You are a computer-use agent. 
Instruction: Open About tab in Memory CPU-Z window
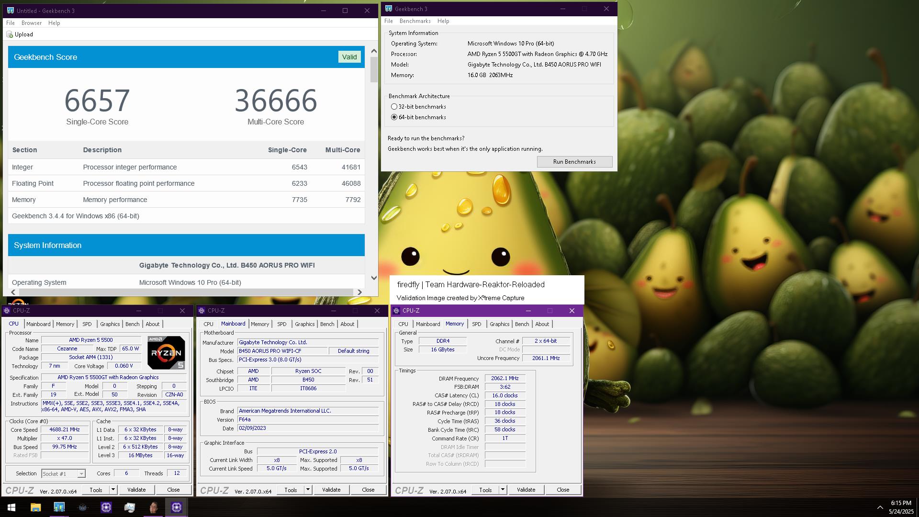542,324
